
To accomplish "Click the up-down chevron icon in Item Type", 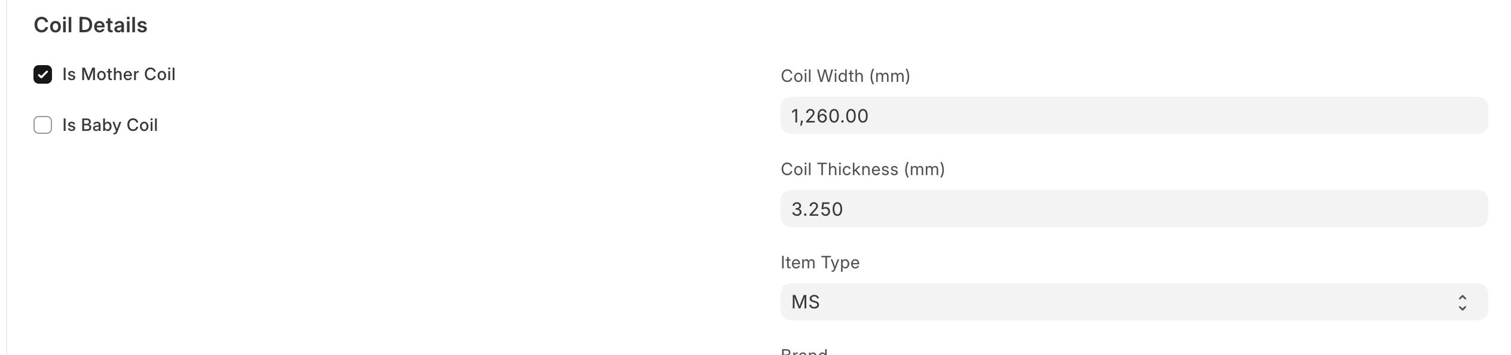I will pos(1462,302).
